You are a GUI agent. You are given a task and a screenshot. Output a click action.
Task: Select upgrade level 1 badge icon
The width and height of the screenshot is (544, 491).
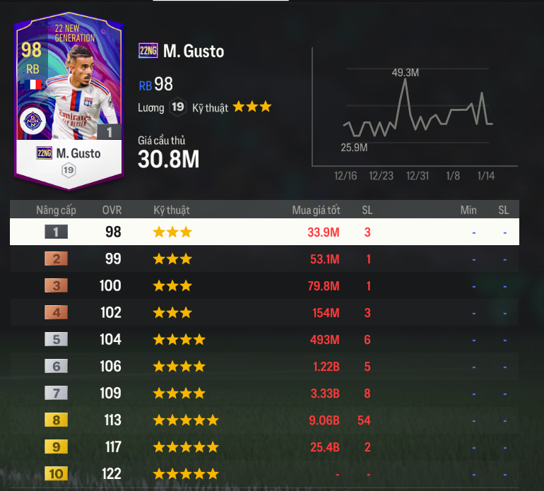point(57,232)
